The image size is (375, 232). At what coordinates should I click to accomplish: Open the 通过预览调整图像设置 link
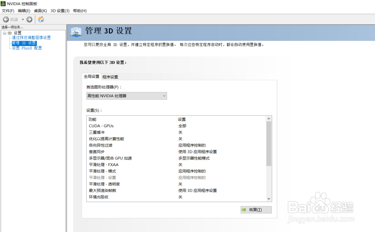[31, 37]
